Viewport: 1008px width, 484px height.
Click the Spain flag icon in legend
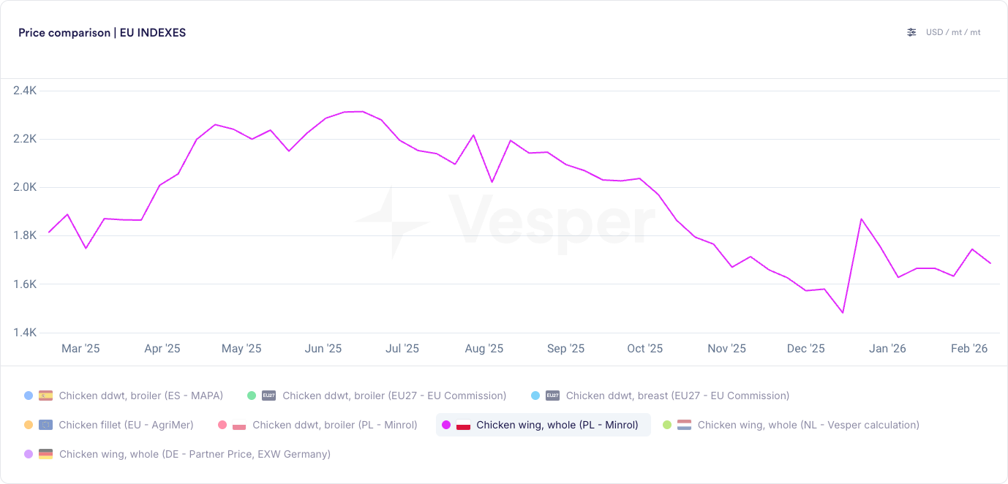click(x=45, y=396)
